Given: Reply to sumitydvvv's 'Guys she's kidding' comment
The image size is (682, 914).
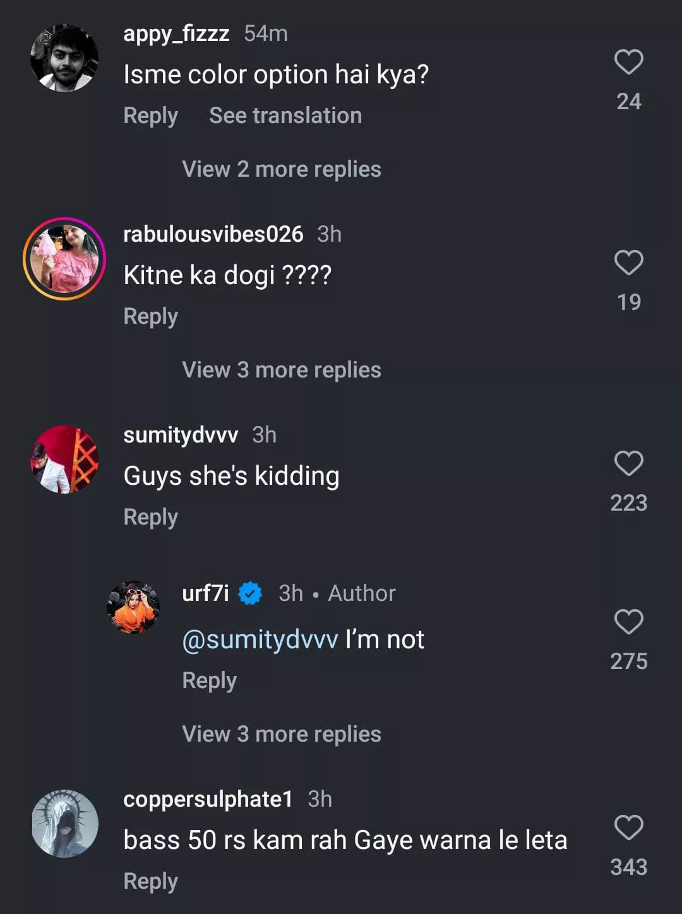Looking at the screenshot, I should [151, 517].
